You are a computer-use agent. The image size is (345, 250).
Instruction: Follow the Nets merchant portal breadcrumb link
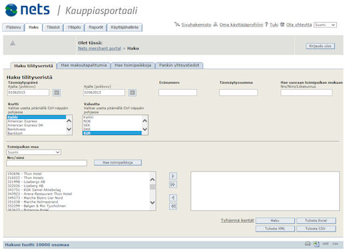point(99,49)
